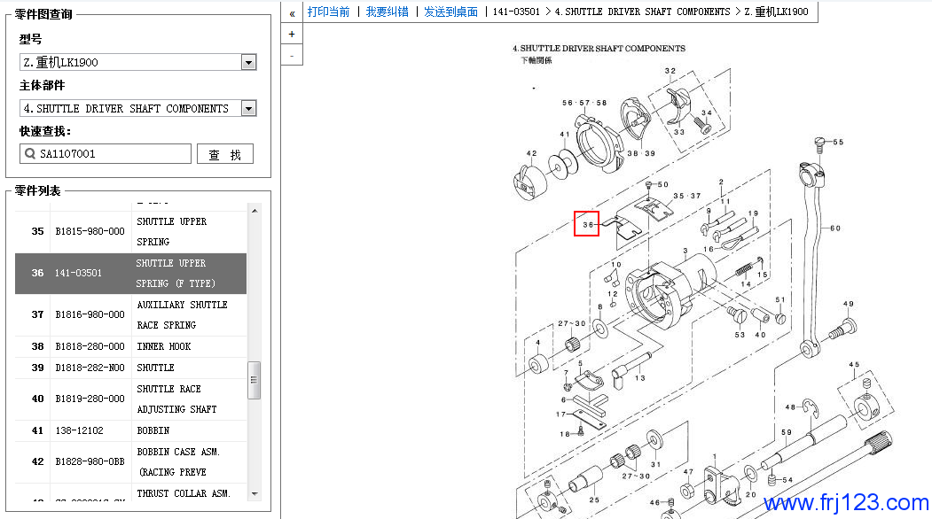Zoom in the diagram with plus button
Image resolution: width=932 pixels, height=519 pixels.
coord(292,34)
